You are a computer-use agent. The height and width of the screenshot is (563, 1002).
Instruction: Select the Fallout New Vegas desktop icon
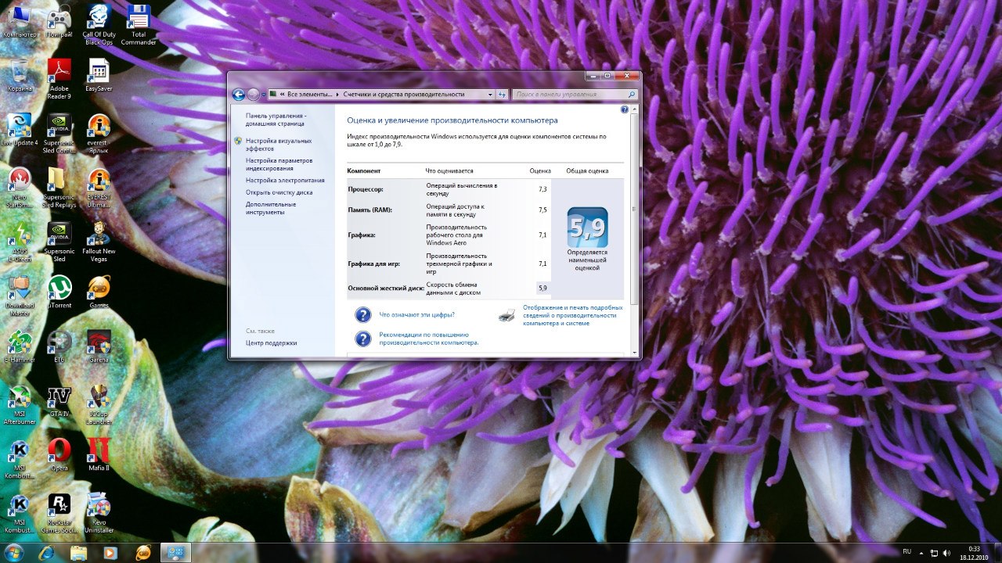[x=99, y=233]
